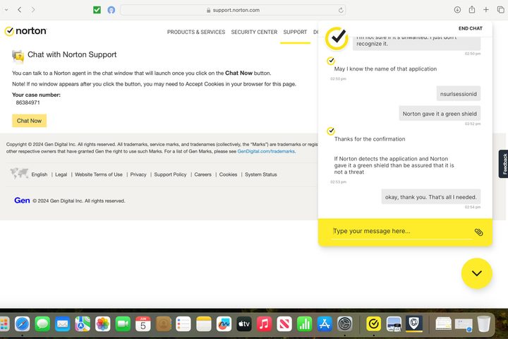Click the blue circular extension icon in toolbar
The image size is (508, 339).
111,10
